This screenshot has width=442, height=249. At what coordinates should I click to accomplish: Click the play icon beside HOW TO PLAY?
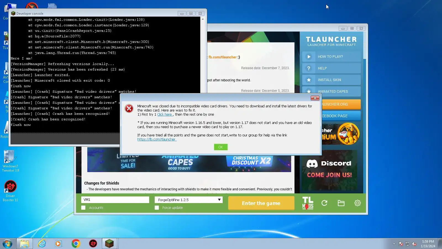pyautogui.click(x=309, y=57)
